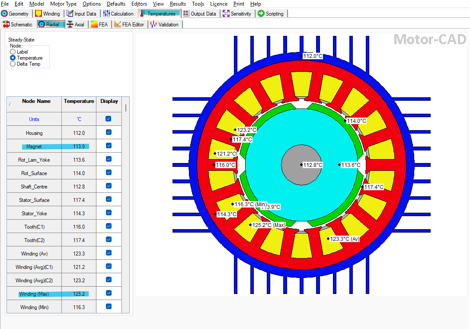Toggle display checkbox for Winding (Av)

(x=109, y=253)
